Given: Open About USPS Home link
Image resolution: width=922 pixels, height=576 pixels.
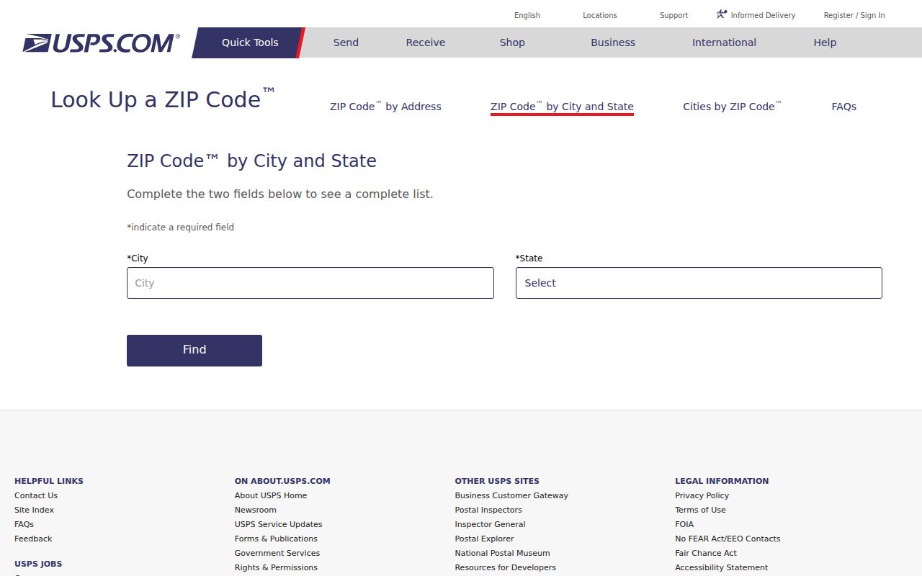Looking at the screenshot, I should coord(271,495).
